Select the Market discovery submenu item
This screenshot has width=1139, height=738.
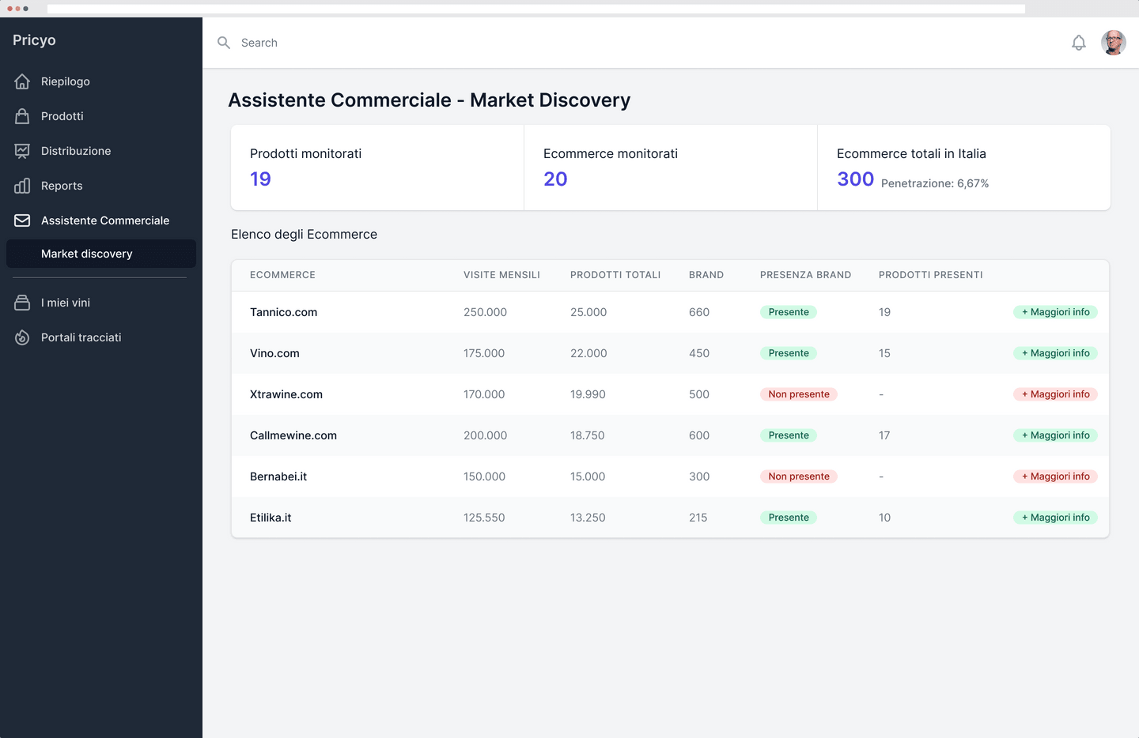pyautogui.click(x=101, y=254)
